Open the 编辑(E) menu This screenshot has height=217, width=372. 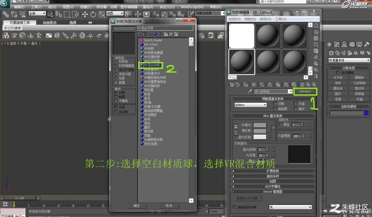[x=19, y=7]
